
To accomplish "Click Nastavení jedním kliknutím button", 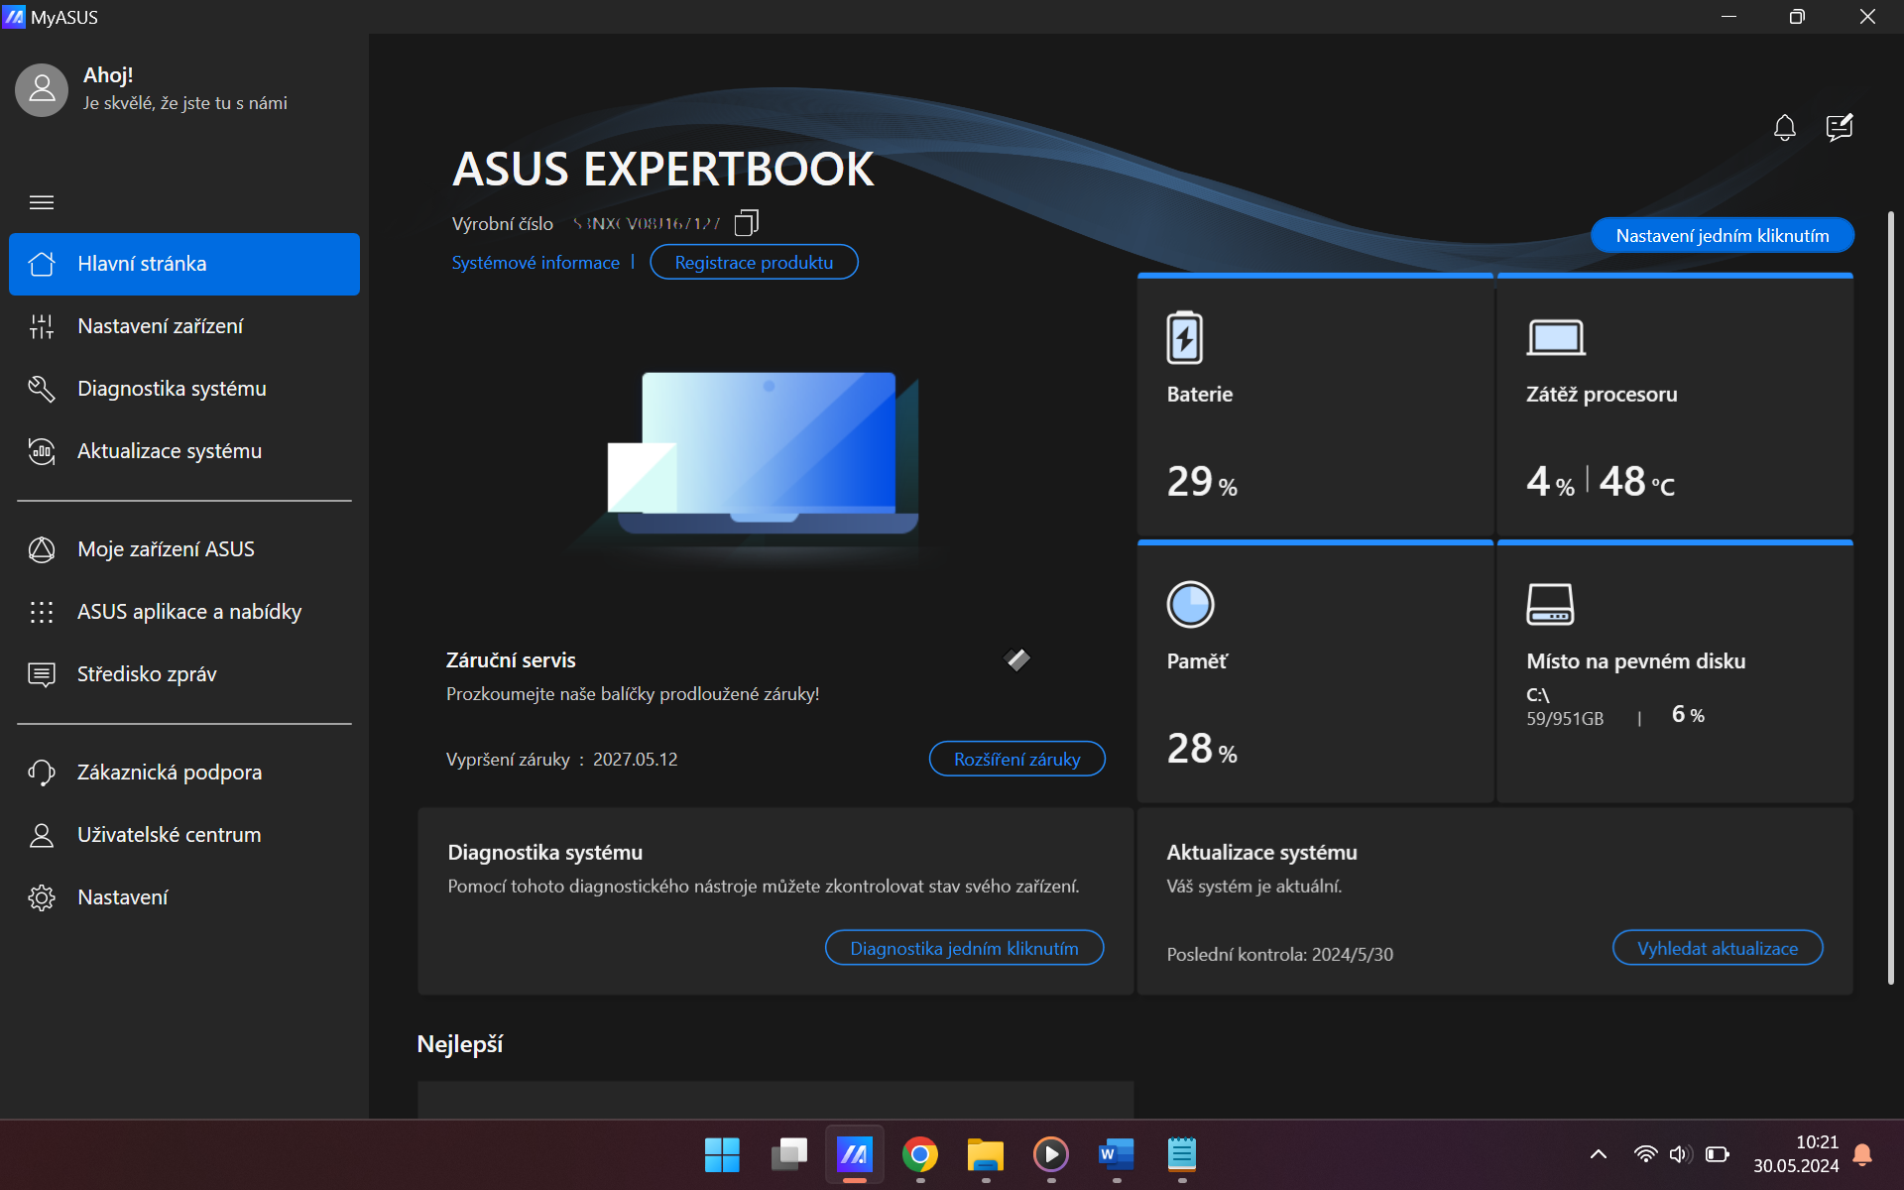I will click(x=1723, y=236).
